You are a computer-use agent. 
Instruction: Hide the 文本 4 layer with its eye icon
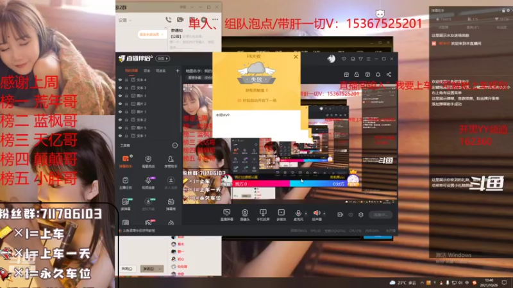point(120,79)
